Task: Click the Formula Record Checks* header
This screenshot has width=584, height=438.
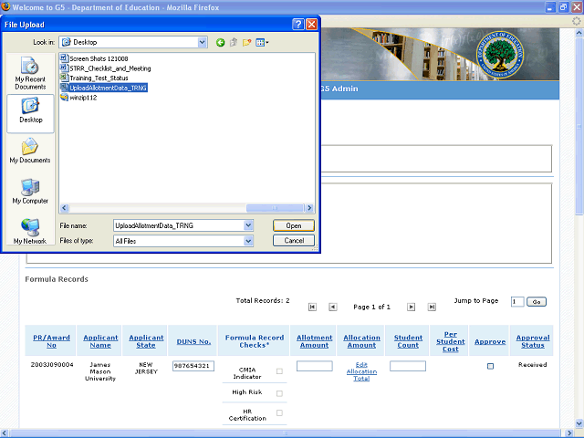Action: [255, 341]
